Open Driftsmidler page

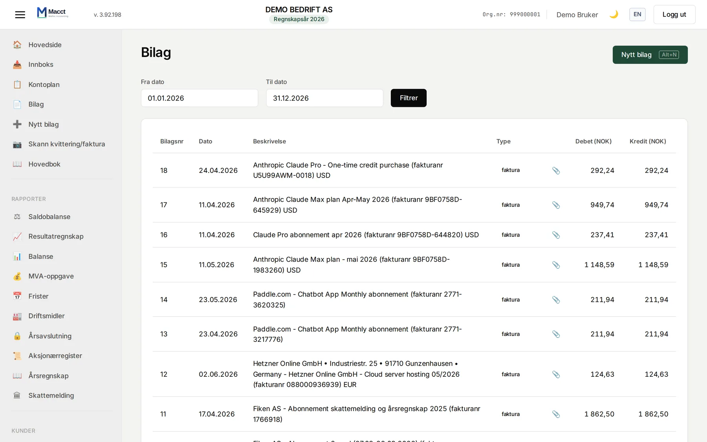click(x=46, y=316)
